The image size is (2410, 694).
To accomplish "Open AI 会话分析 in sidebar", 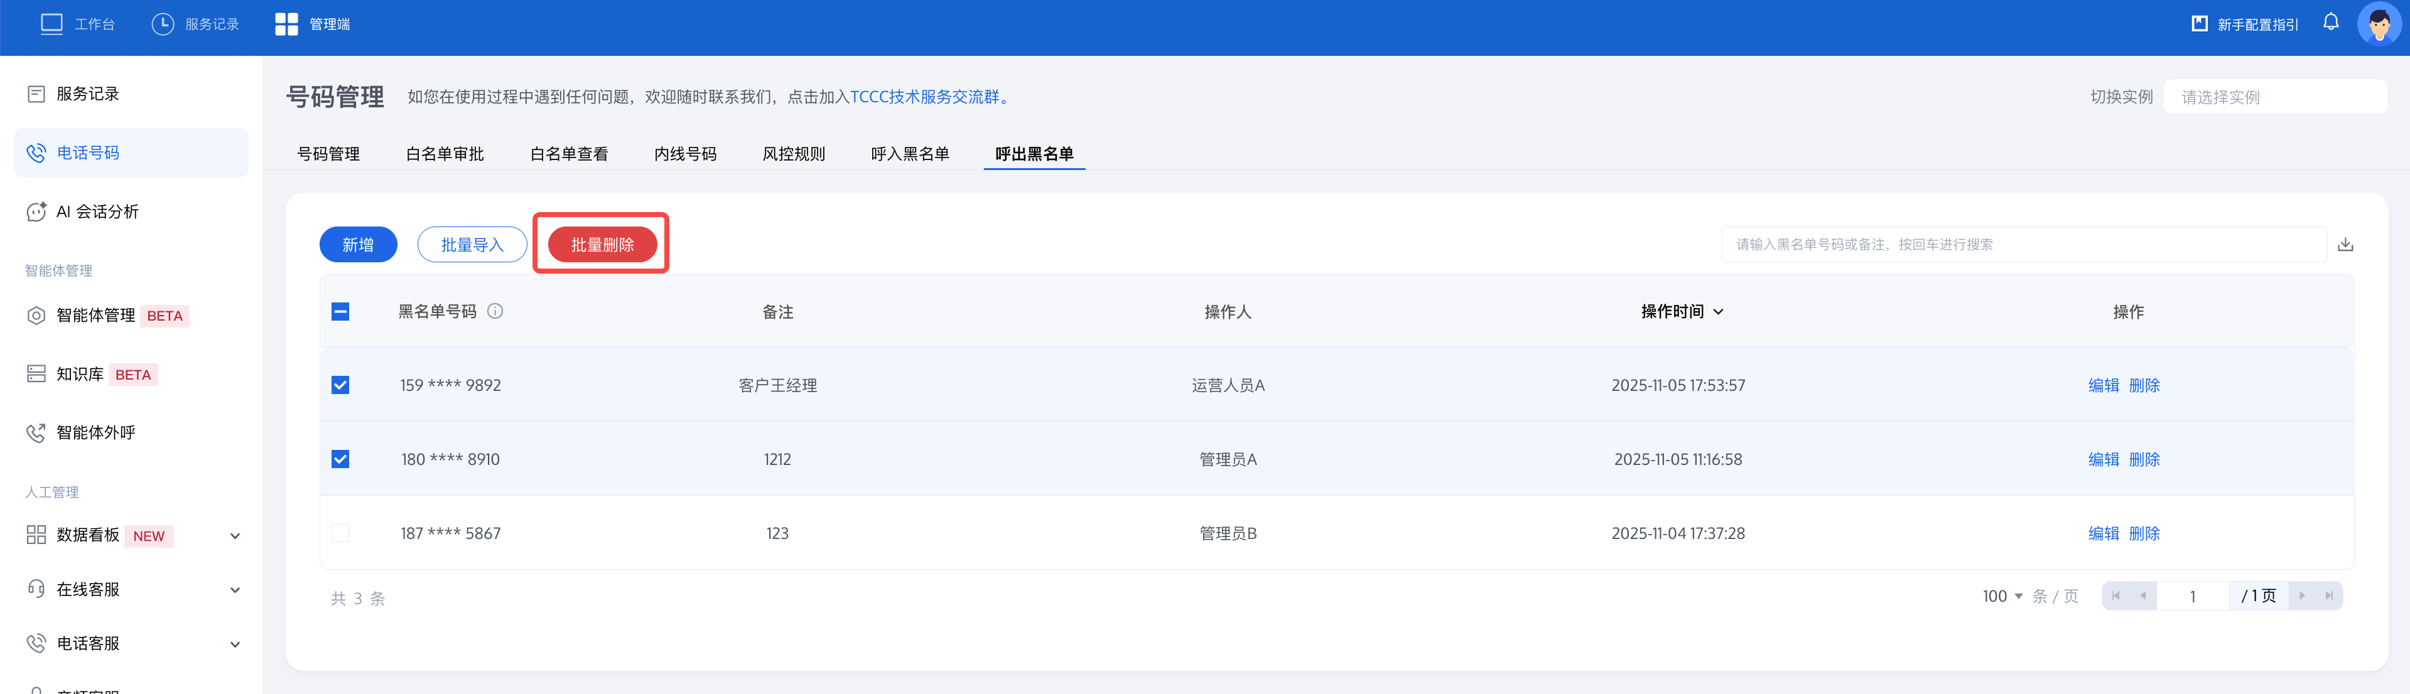I will click(x=97, y=212).
